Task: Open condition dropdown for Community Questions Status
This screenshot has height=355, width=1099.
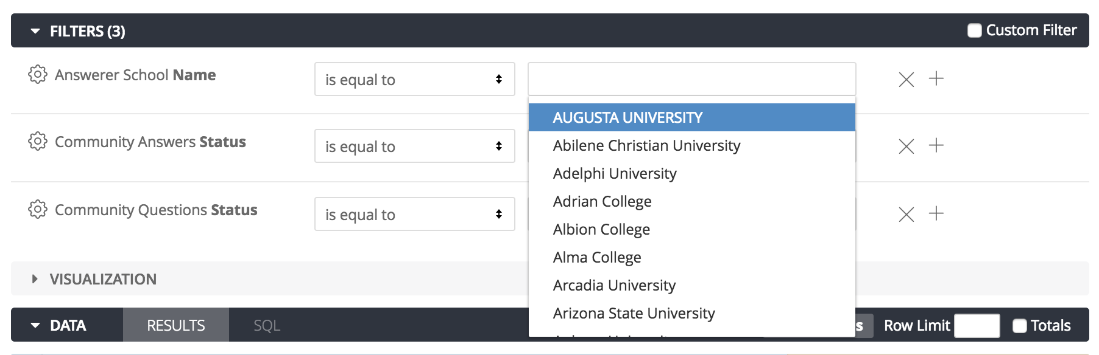Action: (x=415, y=214)
